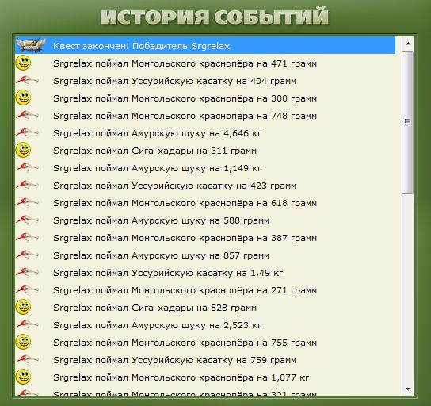Viewport: 431px width, 406px height.
Task: Select 'Уссурийскую касатку на 759 грамм' entry
Action: [205, 360]
